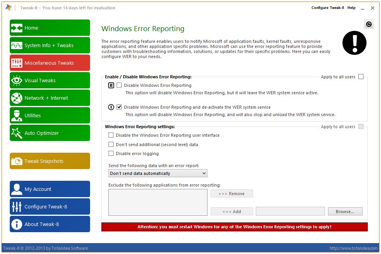Click the power icon beside de-activate WER service option
Viewport: 381px width, 254px height.
point(111,107)
